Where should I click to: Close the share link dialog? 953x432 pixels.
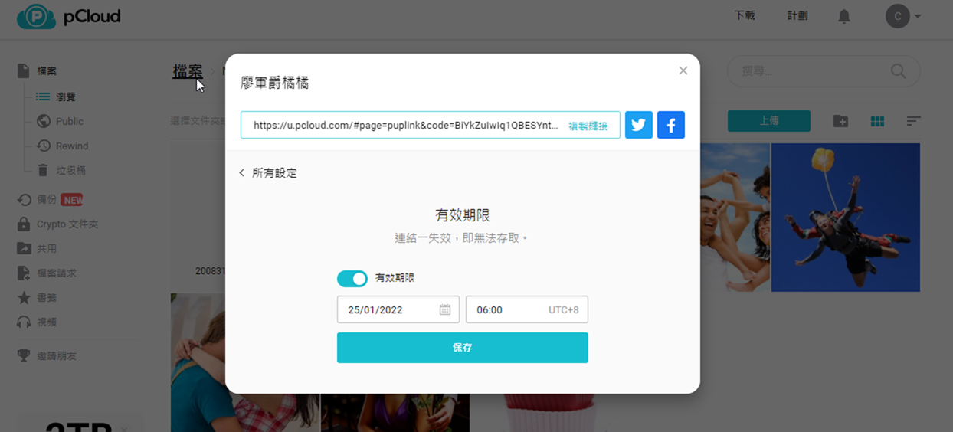pyautogui.click(x=683, y=70)
